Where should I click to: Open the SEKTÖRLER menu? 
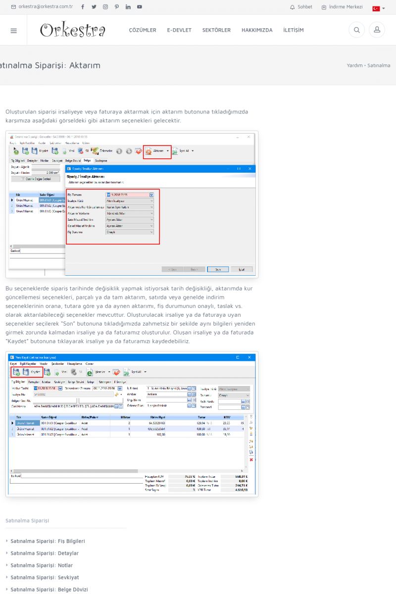click(216, 30)
